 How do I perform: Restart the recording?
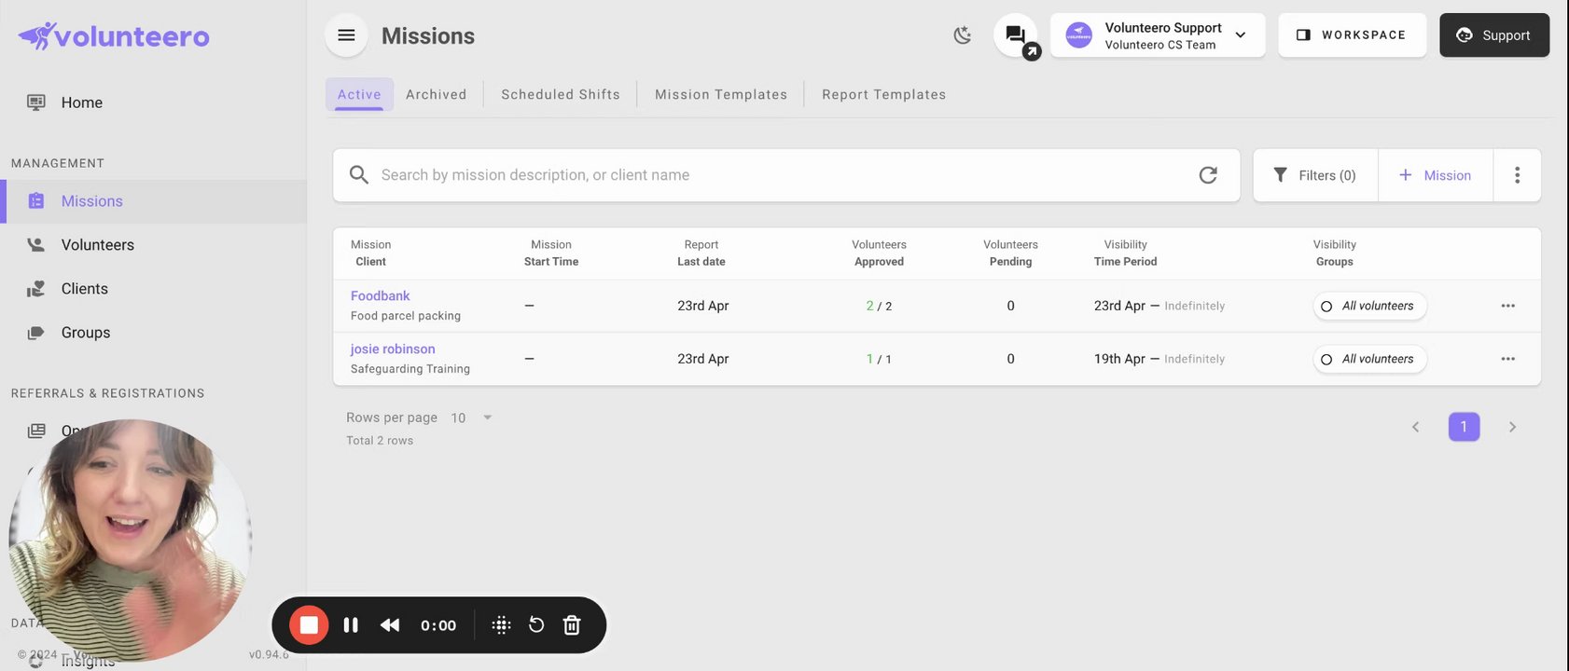pos(536,625)
